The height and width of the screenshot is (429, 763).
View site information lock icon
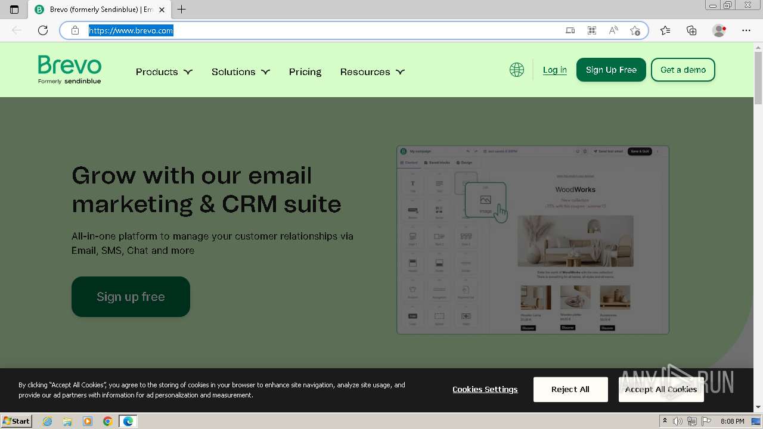pos(75,30)
